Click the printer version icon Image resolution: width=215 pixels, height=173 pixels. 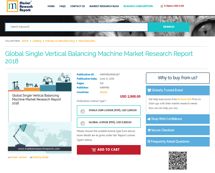tap(9, 157)
